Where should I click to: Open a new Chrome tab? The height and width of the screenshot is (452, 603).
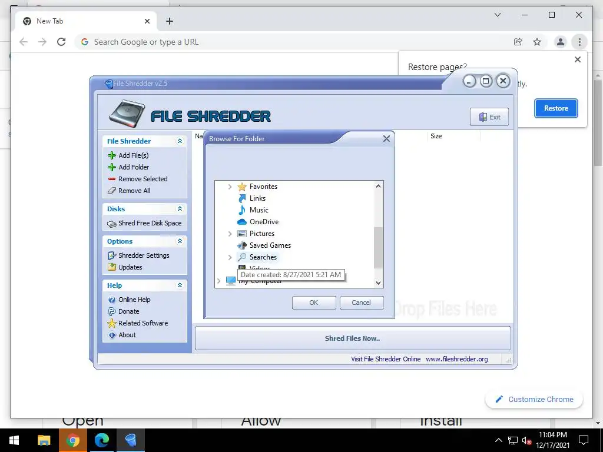tap(170, 22)
